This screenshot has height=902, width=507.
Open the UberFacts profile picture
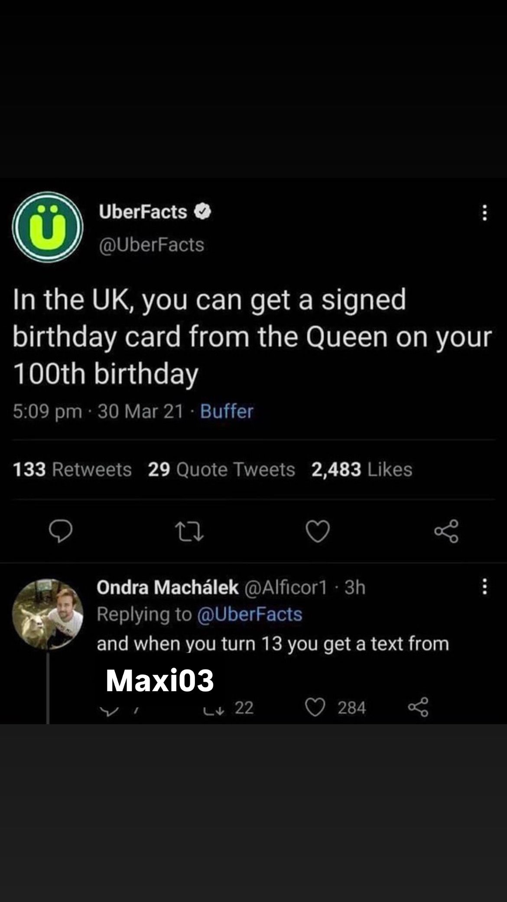(x=48, y=227)
